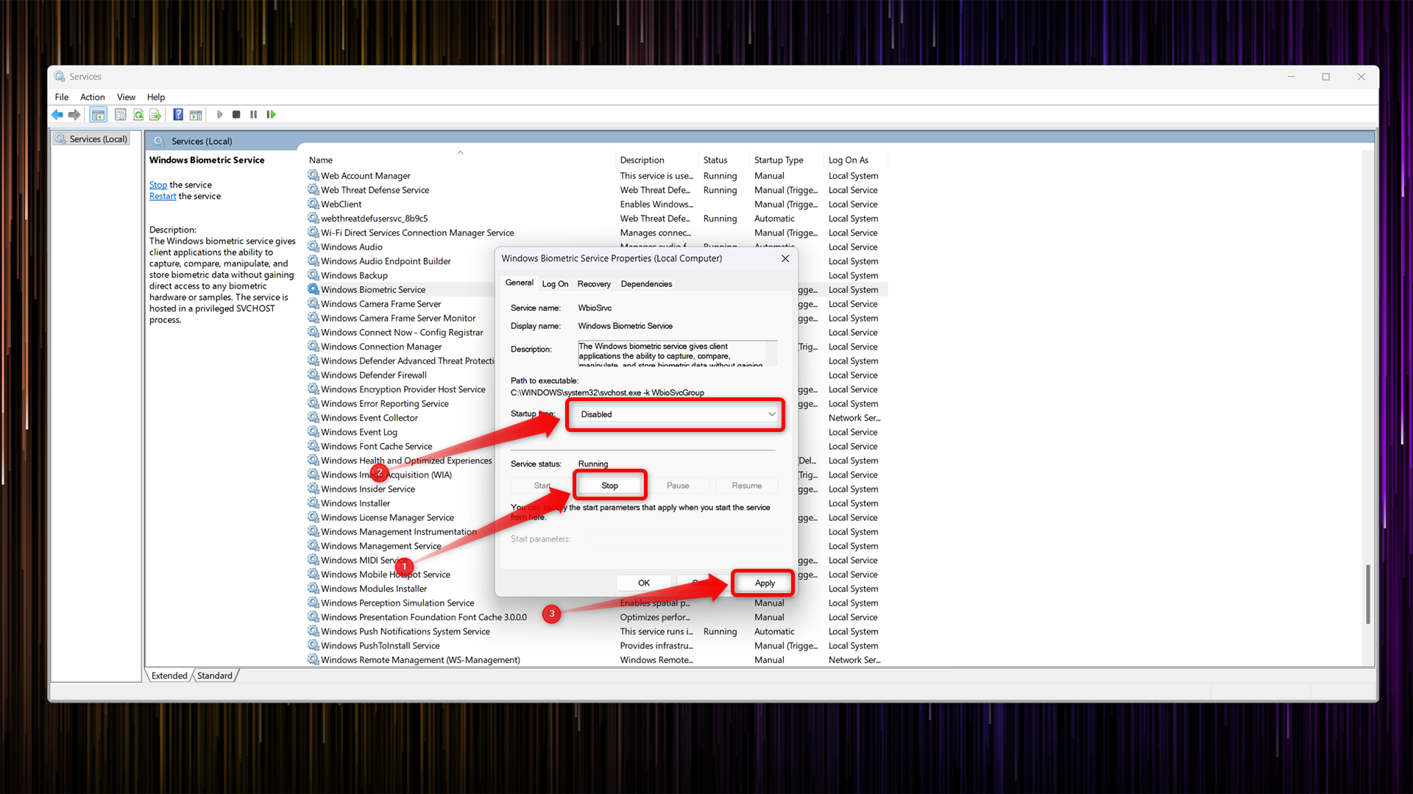Click the OK button
Image resolution: width=1413 pixels, height=794 pixels.
tap(644, 583)
